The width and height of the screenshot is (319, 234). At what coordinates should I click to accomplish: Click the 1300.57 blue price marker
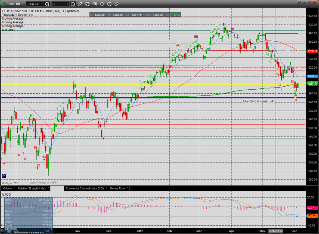click(312, 76)
